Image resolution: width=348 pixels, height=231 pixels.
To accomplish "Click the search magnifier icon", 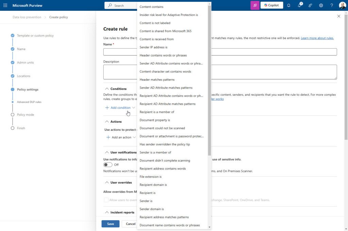I will click(110, 5).
